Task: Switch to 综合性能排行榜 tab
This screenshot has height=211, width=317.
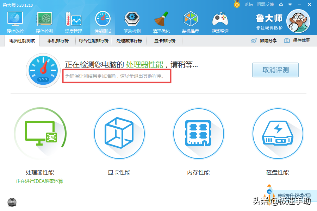Action: pyautogui.click(x=94, y=40)
